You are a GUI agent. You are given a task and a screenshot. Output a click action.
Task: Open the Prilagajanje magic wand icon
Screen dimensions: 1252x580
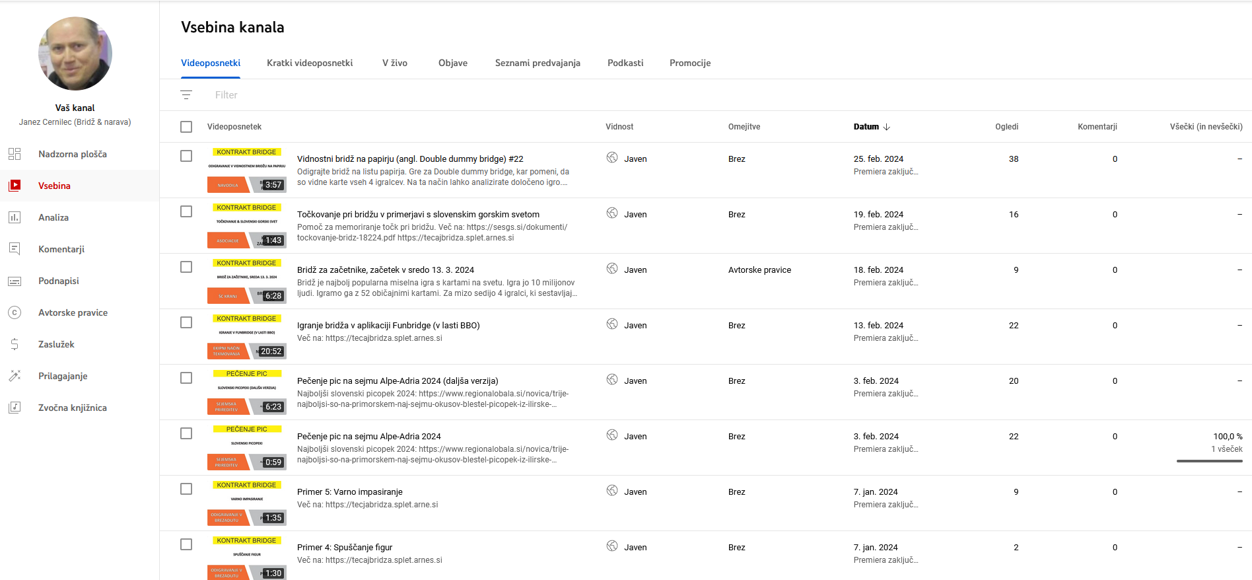(x=15, y=376)
